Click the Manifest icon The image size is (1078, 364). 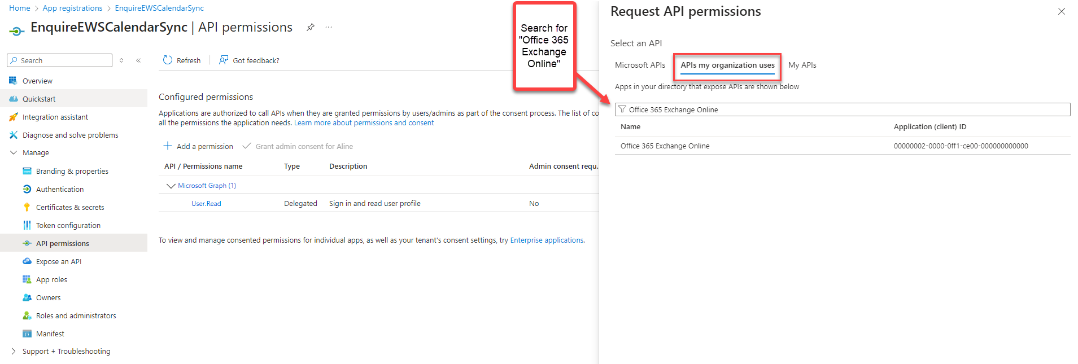pyautogui.click(x=27, y=334)
